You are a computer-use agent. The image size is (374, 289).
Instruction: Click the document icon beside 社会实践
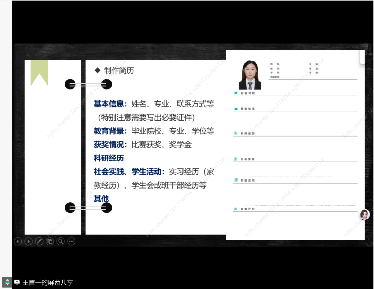(236, 159)
